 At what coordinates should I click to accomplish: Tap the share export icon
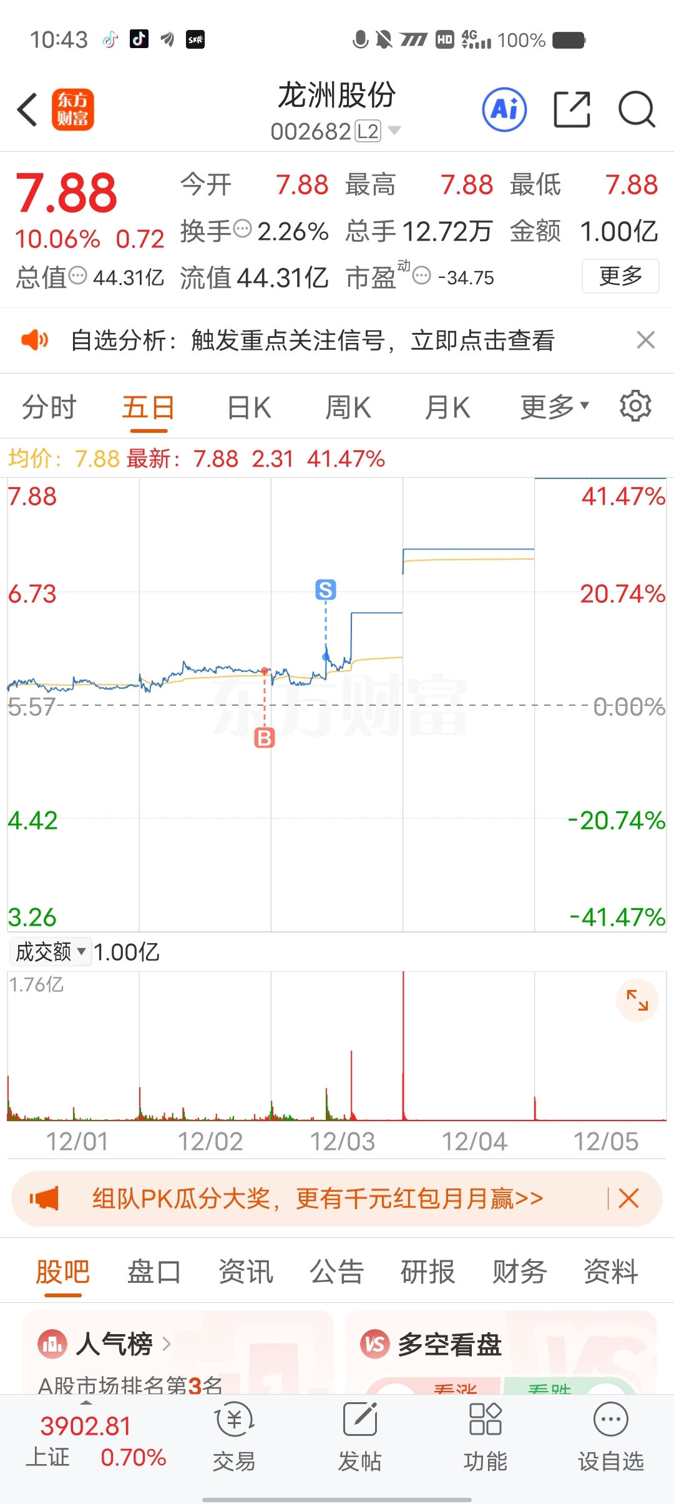click(x=572, y=110)
